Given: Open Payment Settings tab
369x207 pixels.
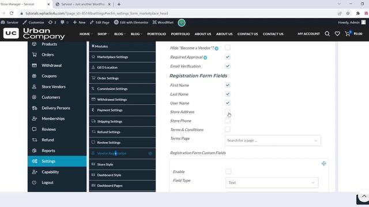Looking at the screenshot, I should click(122, 110).
